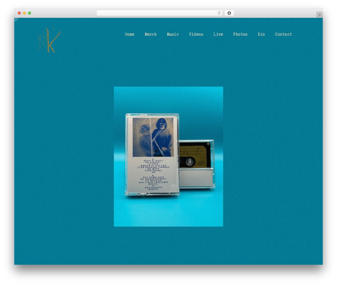Image resolution: width=337 pixels, height=285 pixels.
Task: Go to the Home page
Action: (x=130, y=34)
